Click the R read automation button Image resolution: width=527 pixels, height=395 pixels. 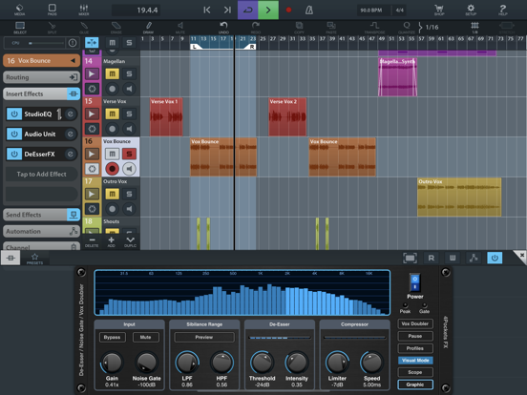coord(432,258)
